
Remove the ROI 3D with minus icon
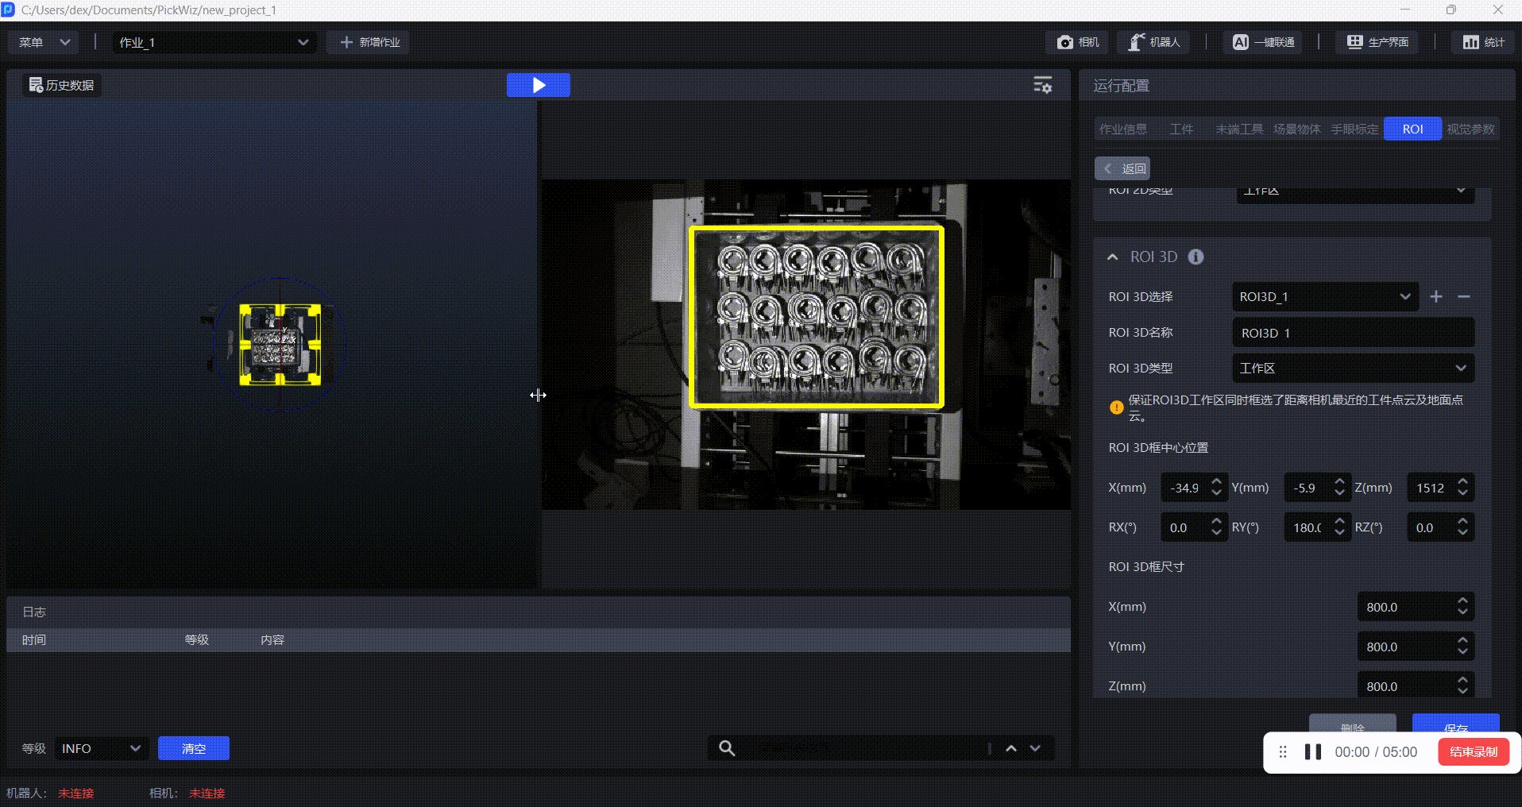1464,296
